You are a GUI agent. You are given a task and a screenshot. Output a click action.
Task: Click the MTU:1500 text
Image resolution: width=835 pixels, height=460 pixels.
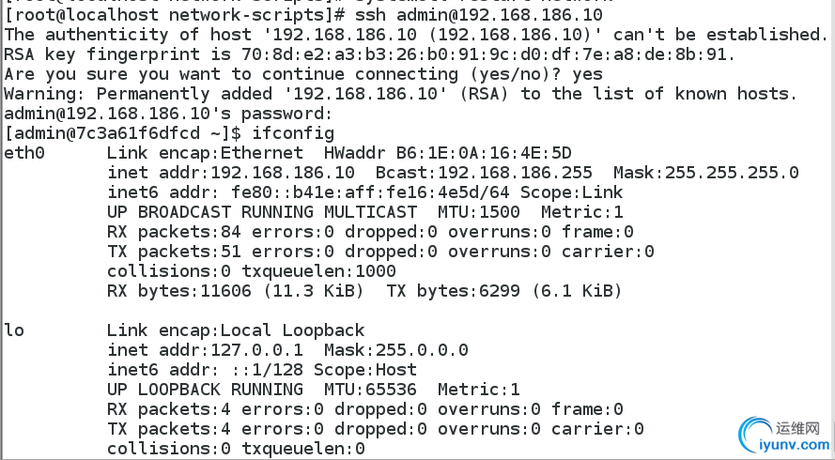[x=478, y=212]
